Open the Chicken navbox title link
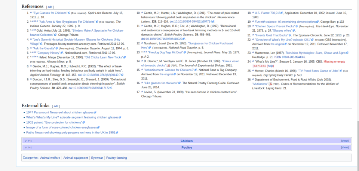The height and width of the screenshot is (171, 359). pos(187,141)
